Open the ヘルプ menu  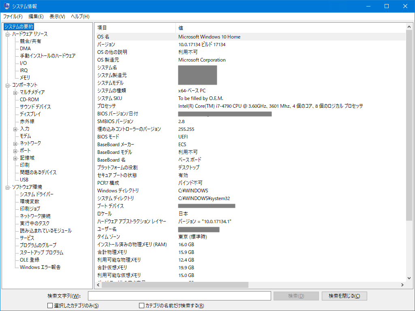[x=81, y=17]
